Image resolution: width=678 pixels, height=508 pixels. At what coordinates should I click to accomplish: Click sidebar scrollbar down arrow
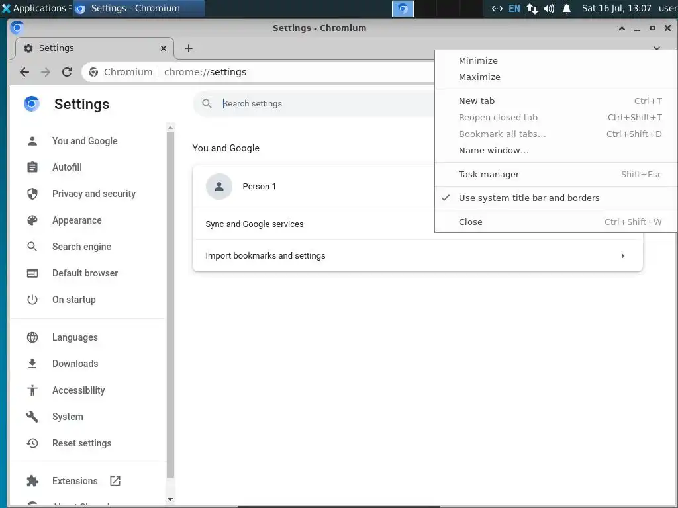(170, 499)
